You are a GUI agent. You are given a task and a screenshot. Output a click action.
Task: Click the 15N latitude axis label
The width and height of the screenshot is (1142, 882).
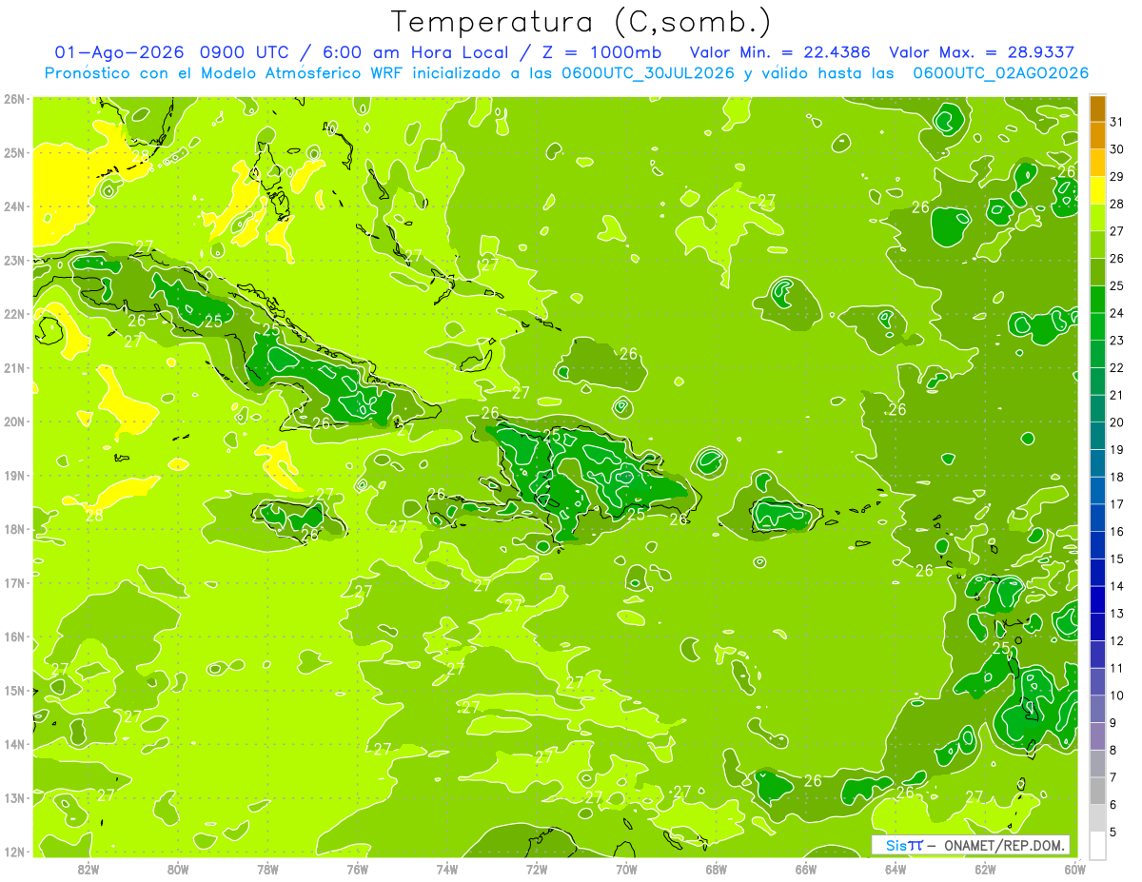pos(14,691)
